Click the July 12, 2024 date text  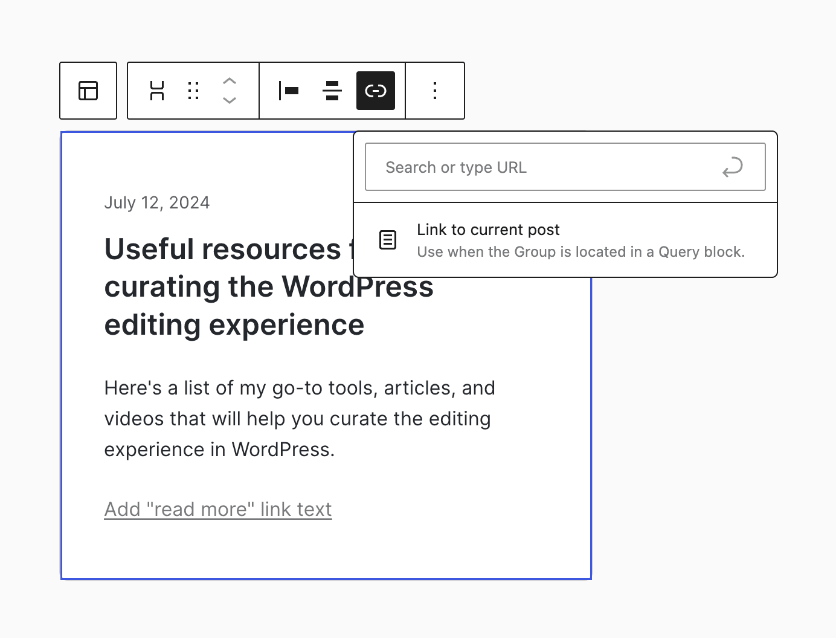157,202
